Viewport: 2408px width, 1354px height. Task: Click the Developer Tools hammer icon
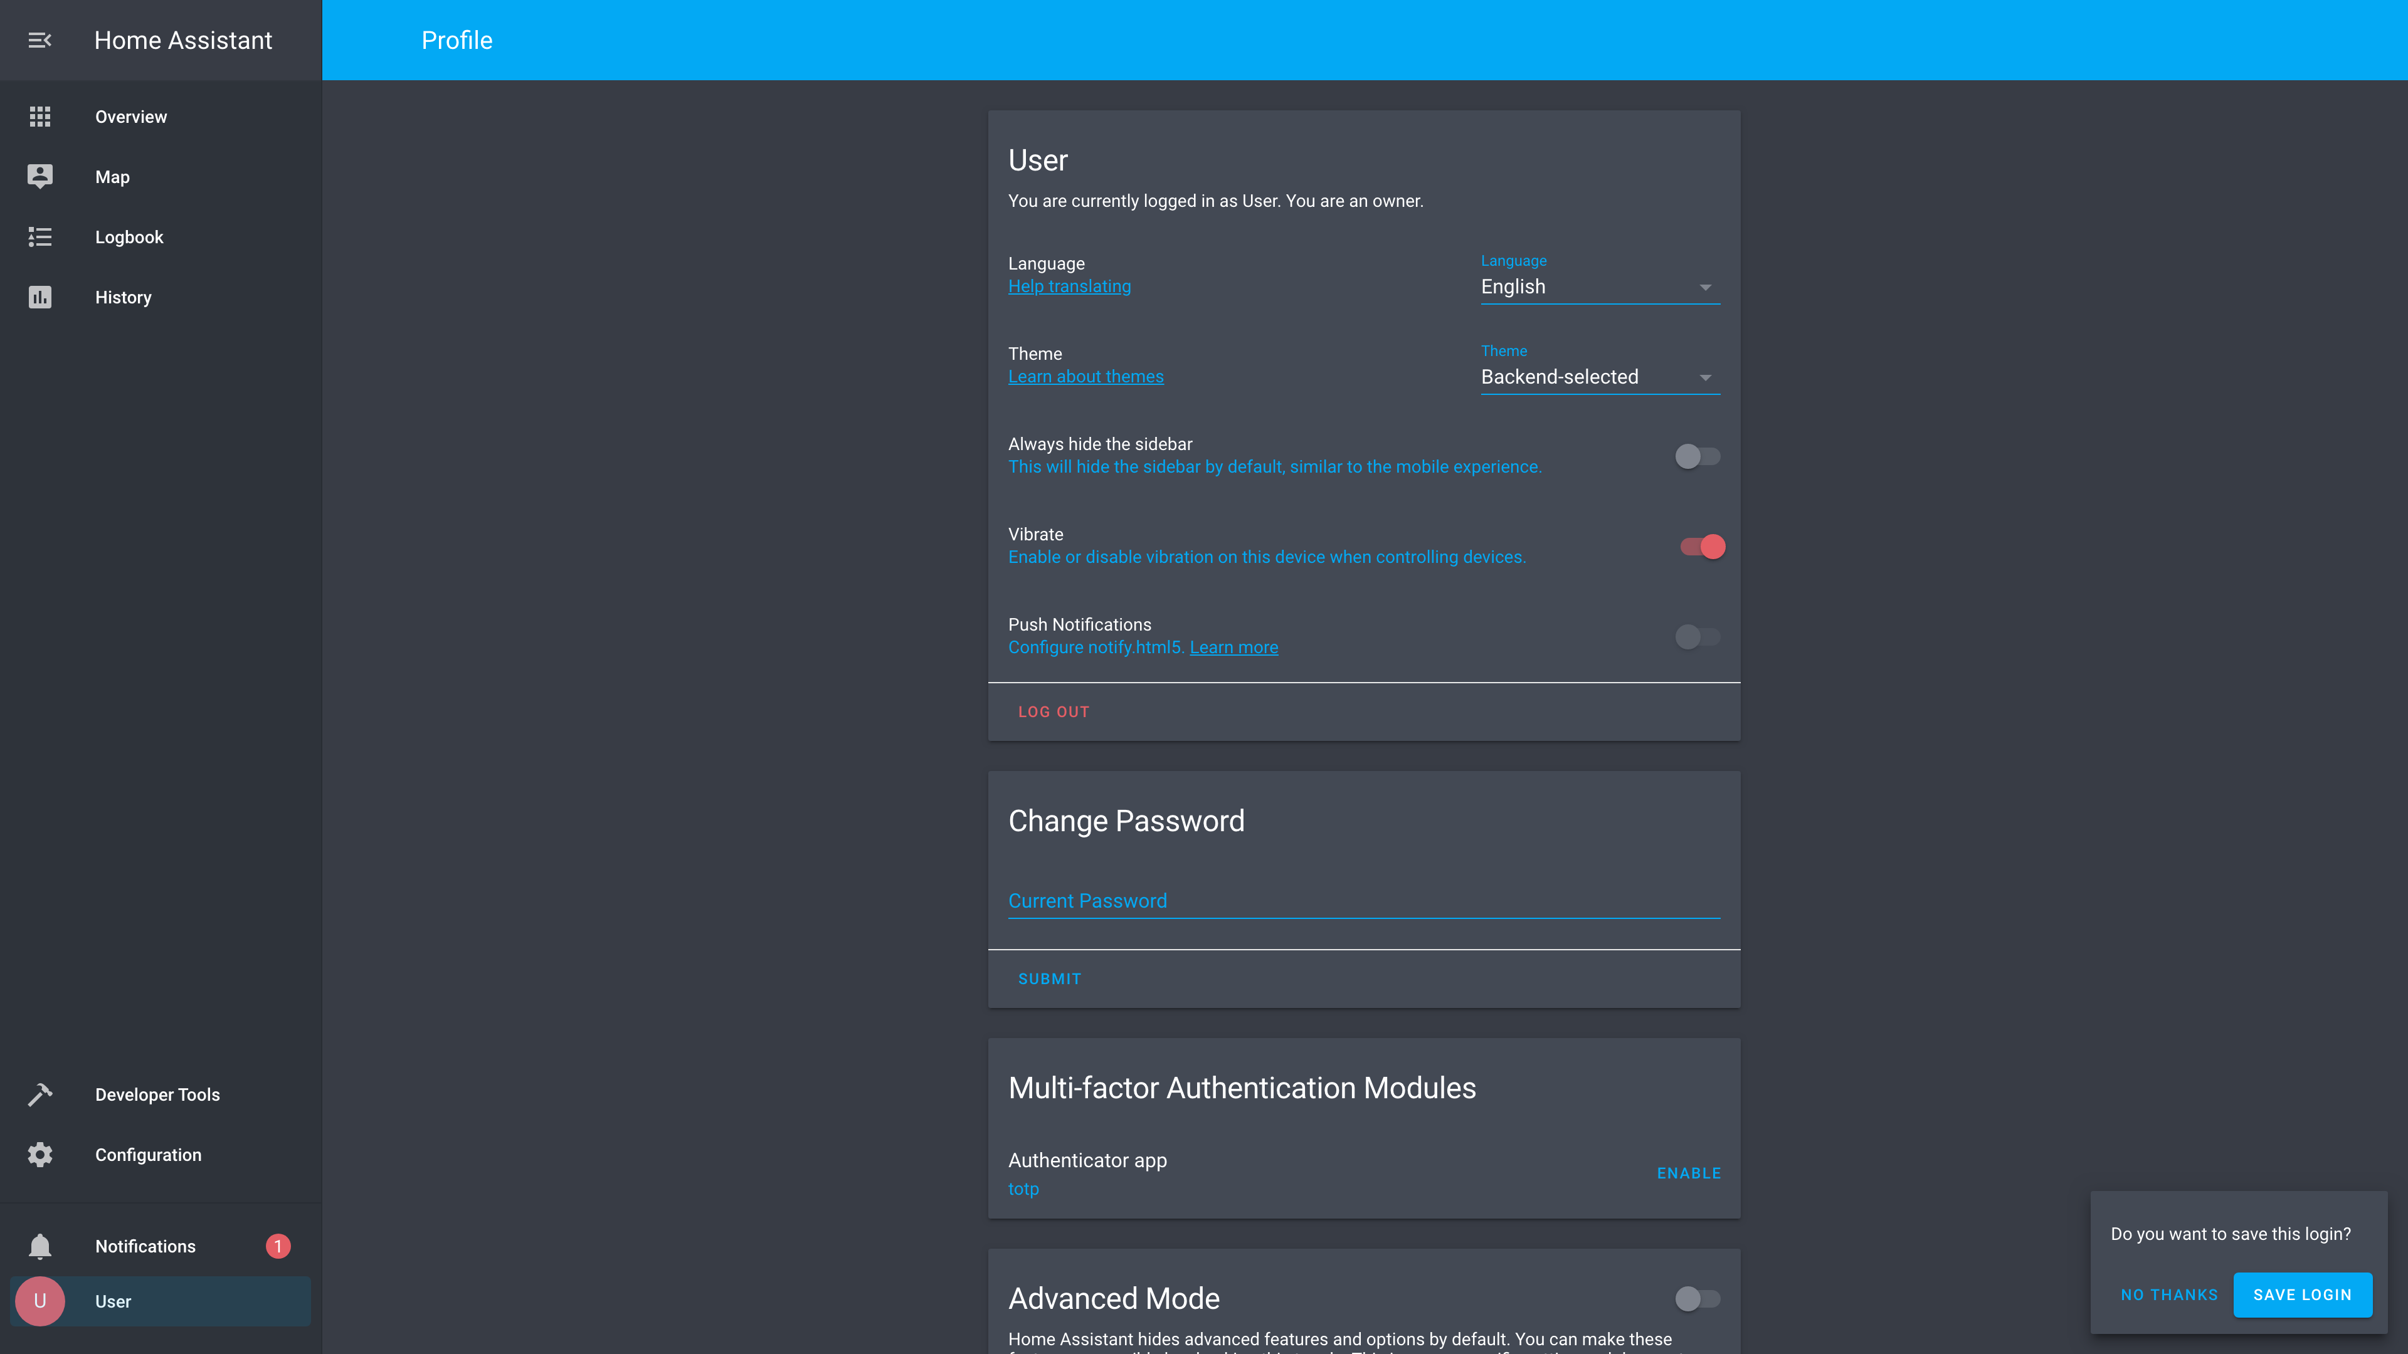point(40,1094)
